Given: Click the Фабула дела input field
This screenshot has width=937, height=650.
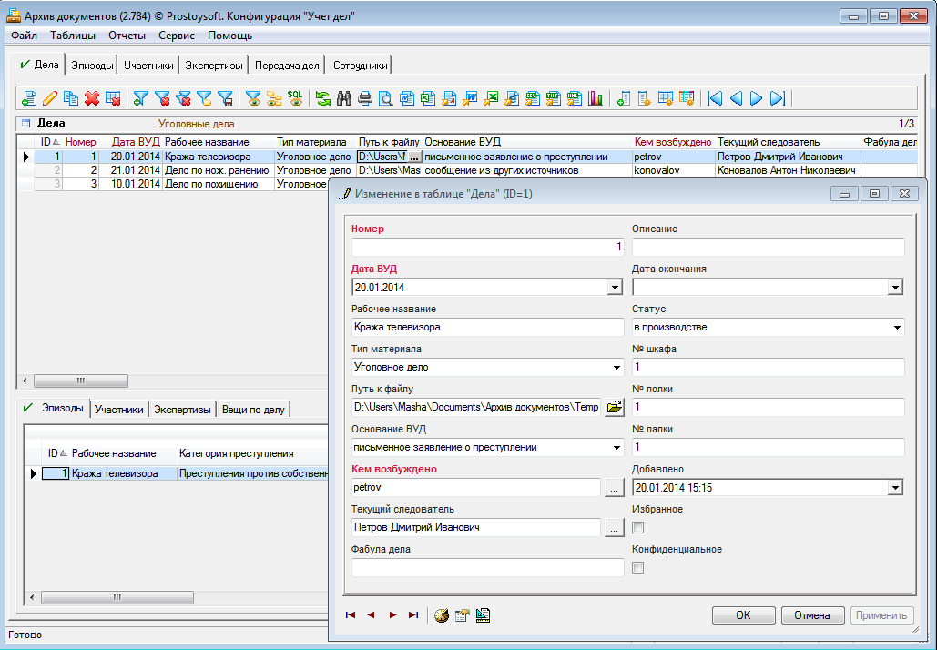Looking at the screenshot, I should click(487, 567).
